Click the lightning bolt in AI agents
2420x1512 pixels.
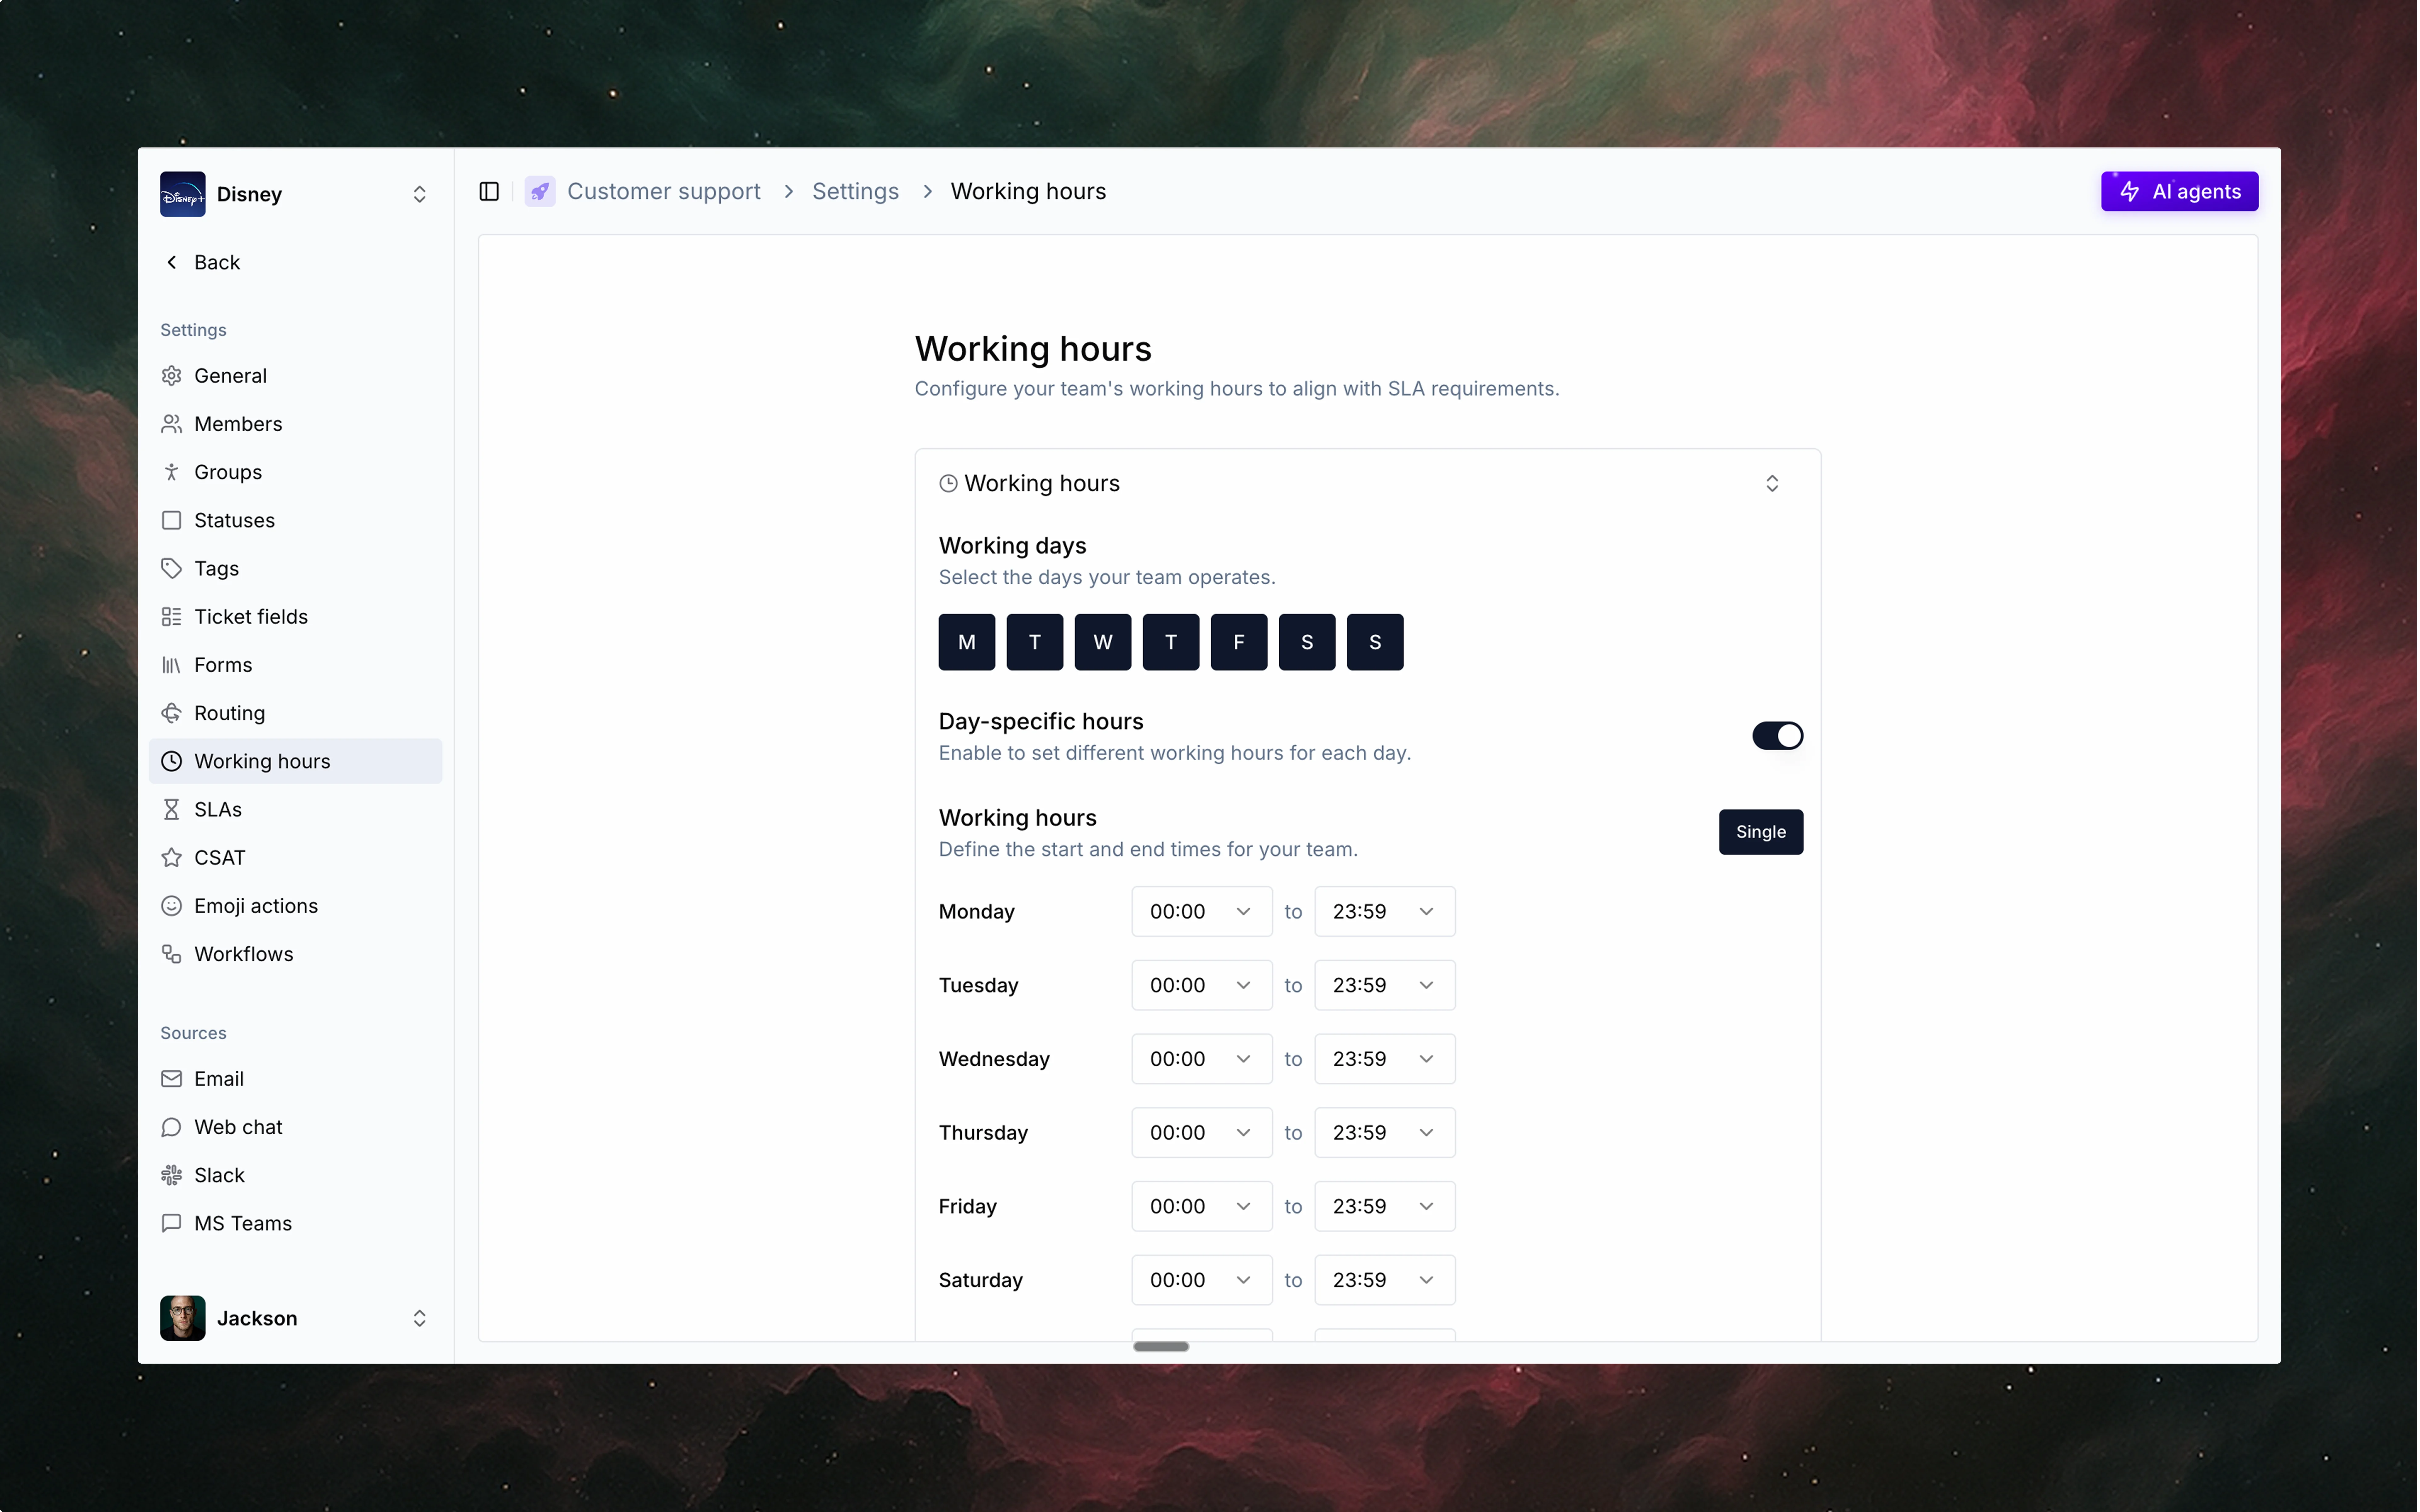click(x=2130, y=191)
